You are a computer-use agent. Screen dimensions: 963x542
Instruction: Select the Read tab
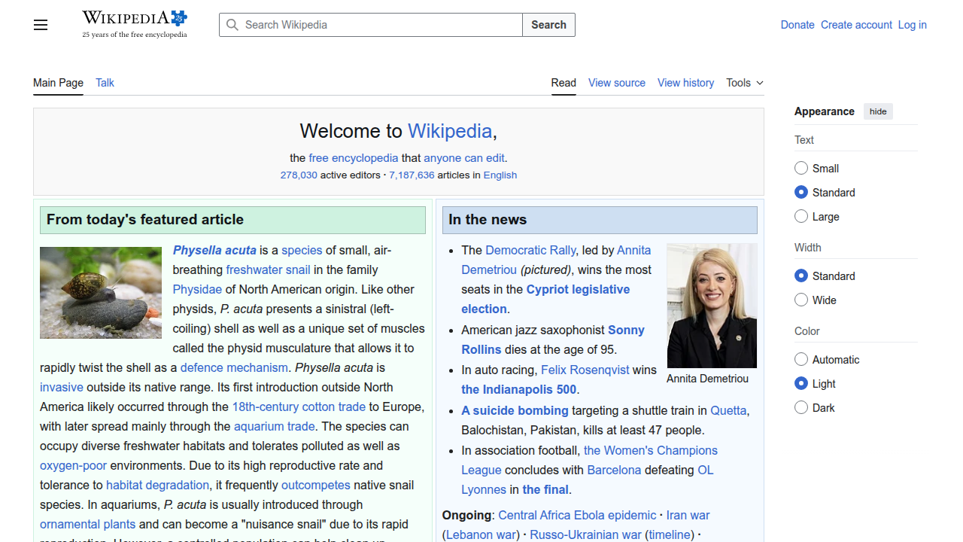(x=564, y=83)
